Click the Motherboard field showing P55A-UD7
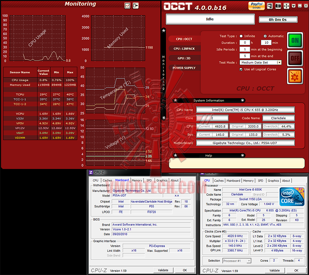 pyautogui.click(x=245, y=143)
